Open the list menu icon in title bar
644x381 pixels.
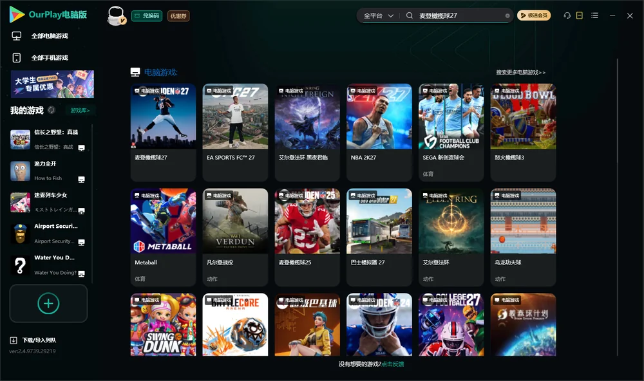click(x=594, y=15)
